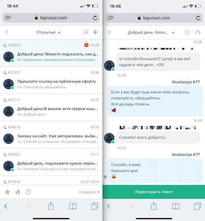Tap the right Safari share icon

point(154,206)
